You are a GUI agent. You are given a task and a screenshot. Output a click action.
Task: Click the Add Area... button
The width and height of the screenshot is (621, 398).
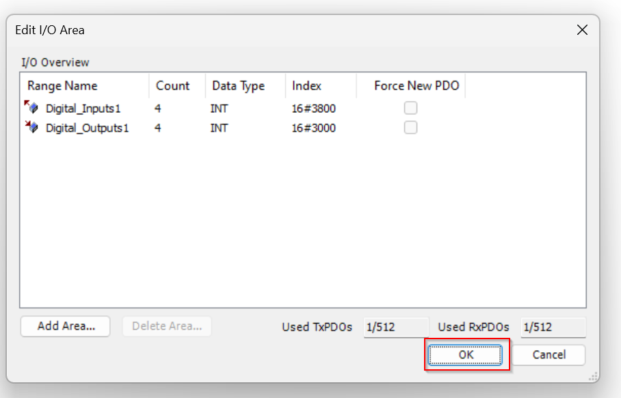coord(66,326)
